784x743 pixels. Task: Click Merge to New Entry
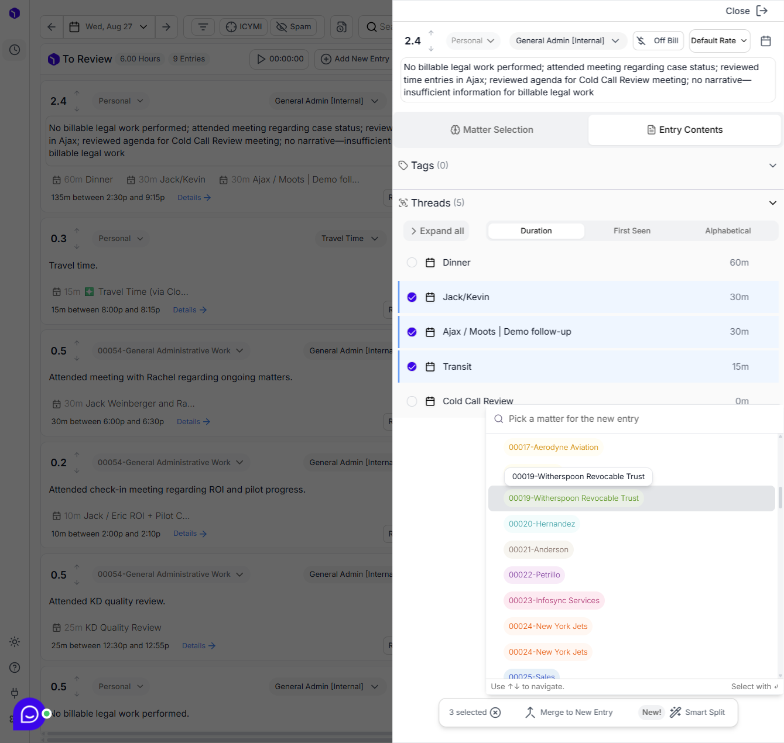pyautogui.click(x=569, y=712)
